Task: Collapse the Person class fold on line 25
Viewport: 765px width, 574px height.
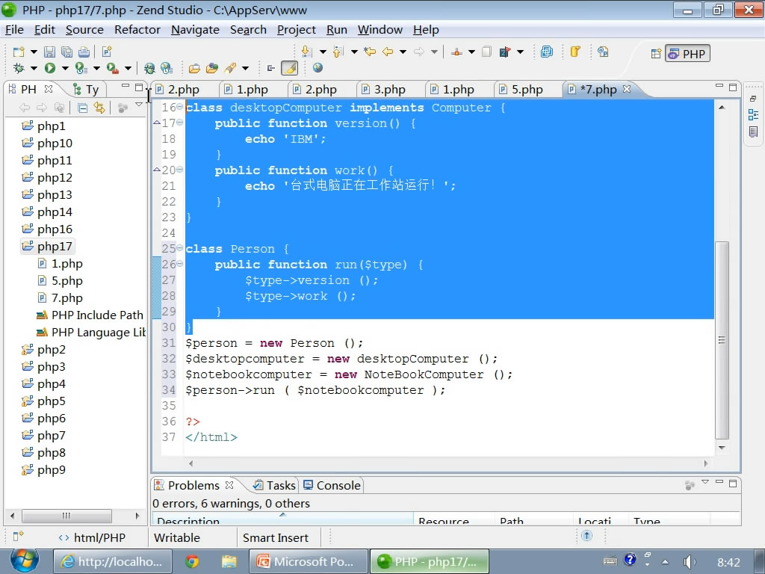Action: pyautogui.click(x=179, y=248)
